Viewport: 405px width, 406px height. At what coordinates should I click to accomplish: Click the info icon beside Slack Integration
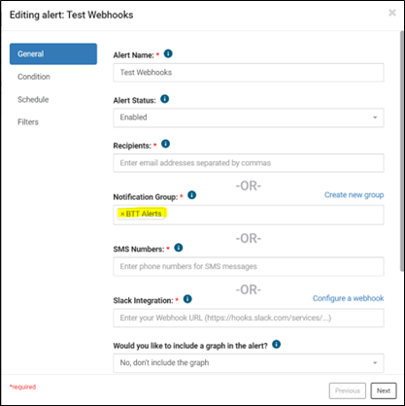pos(187,299)
